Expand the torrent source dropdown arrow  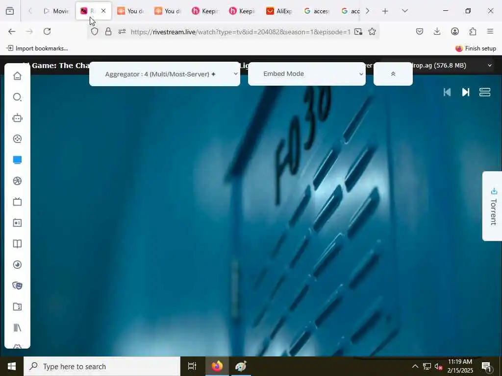coord(490,66)
